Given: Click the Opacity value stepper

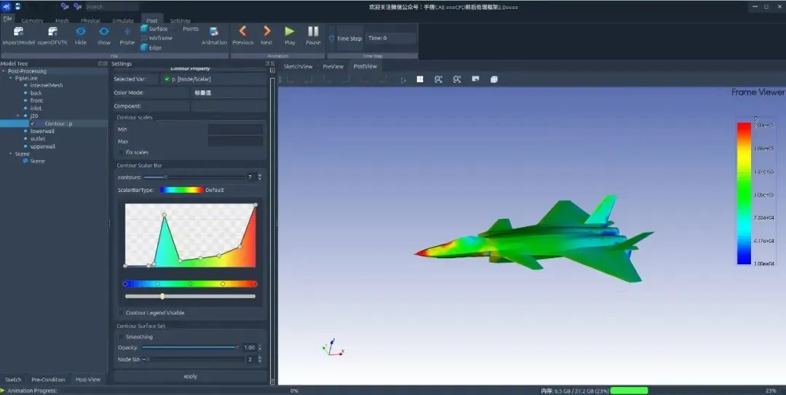Looking at the screenshot, I should [x=260, y=348].
